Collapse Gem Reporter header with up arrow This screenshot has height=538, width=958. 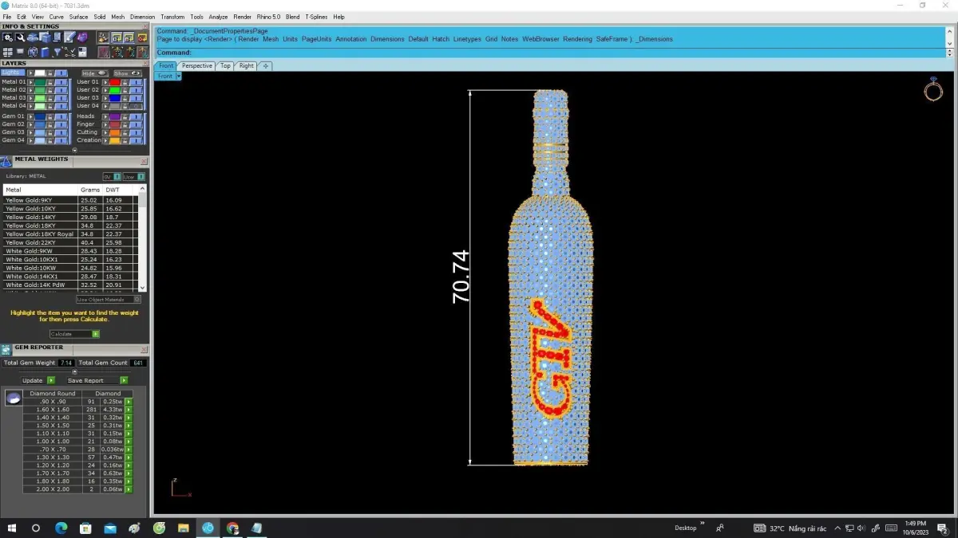pyautogui.click(x=75, y=371)
